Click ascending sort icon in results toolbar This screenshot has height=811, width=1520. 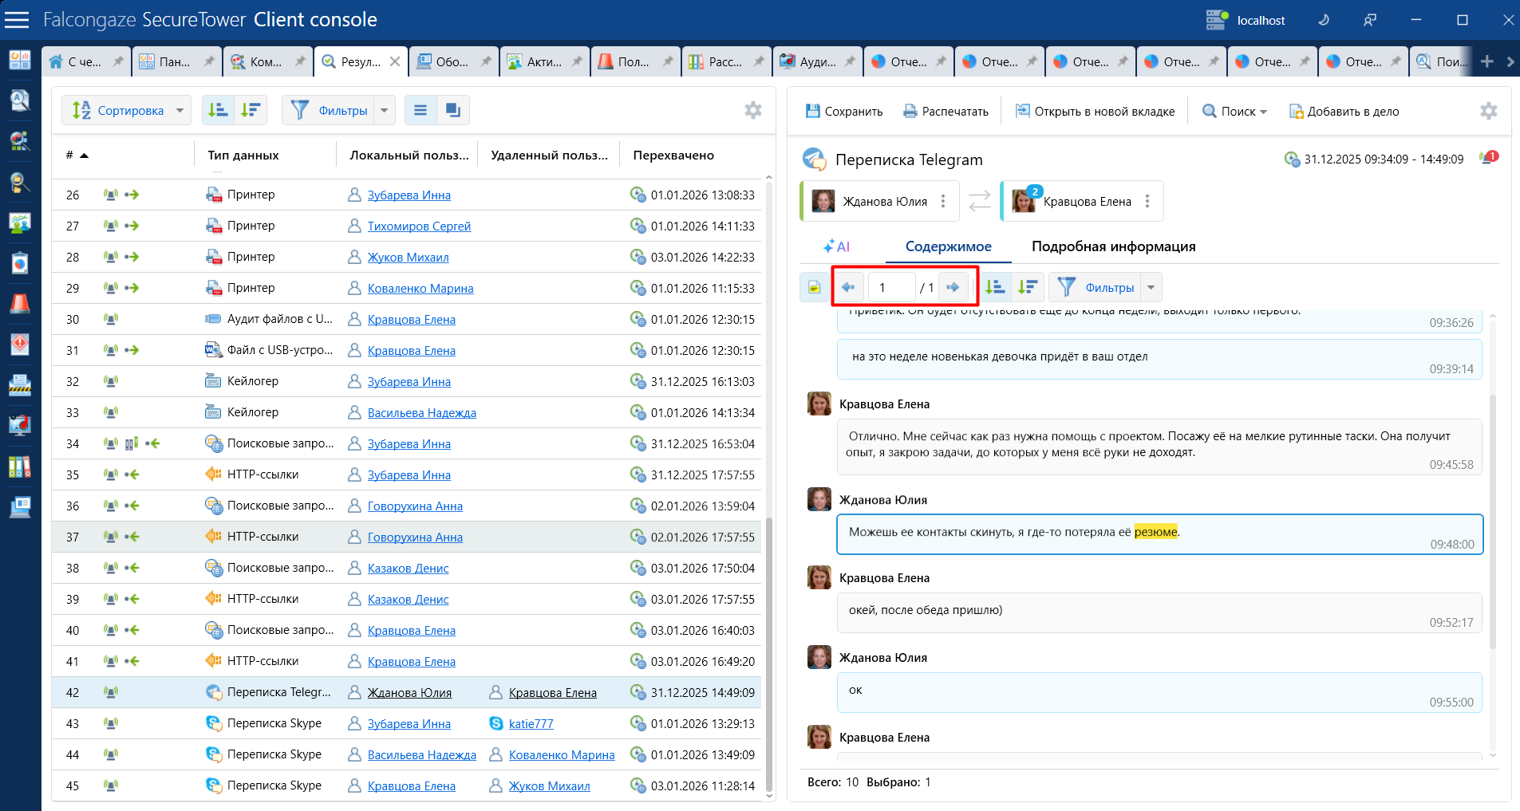[x=218, y=110]
